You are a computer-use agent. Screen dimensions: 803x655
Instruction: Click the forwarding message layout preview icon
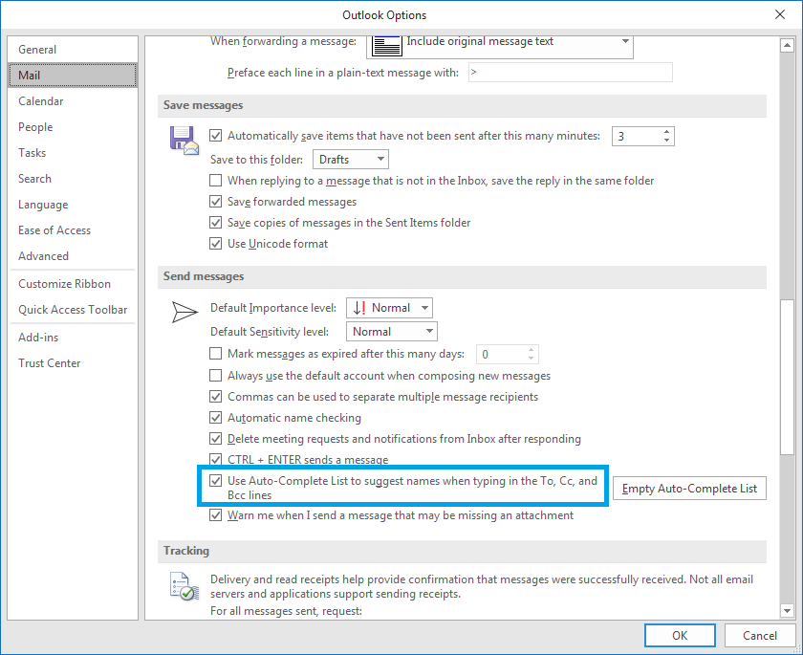tap(386, 45)
